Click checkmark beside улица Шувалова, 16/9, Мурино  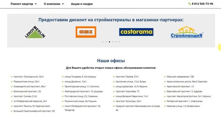(x=114, y=86)
